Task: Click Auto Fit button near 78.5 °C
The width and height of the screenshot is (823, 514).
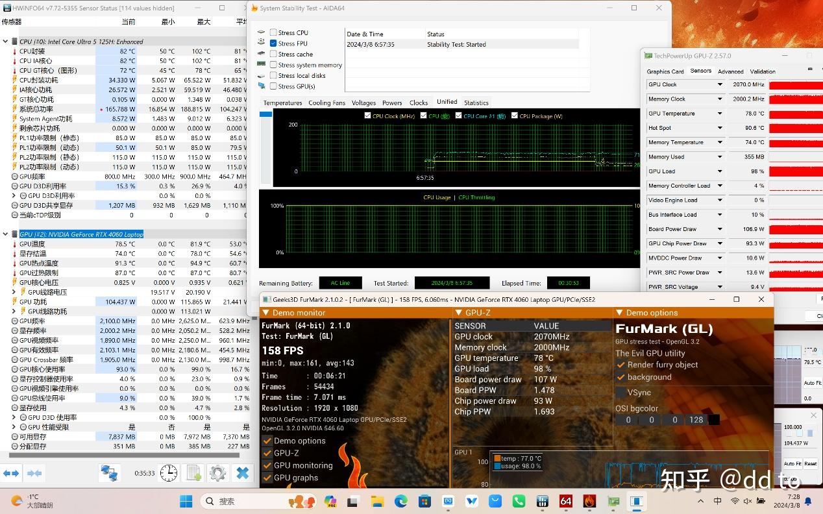Action: (x=812, y=383)
